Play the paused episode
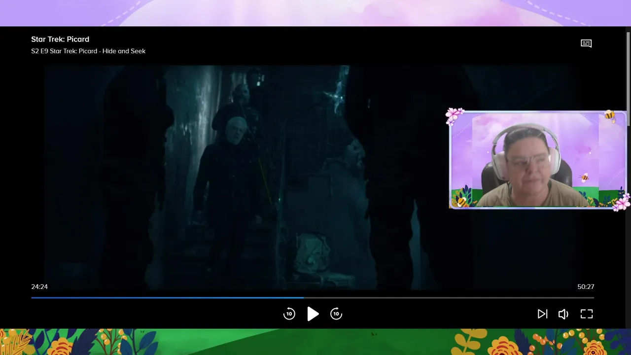The image size is (631, 355). [313, 314]
